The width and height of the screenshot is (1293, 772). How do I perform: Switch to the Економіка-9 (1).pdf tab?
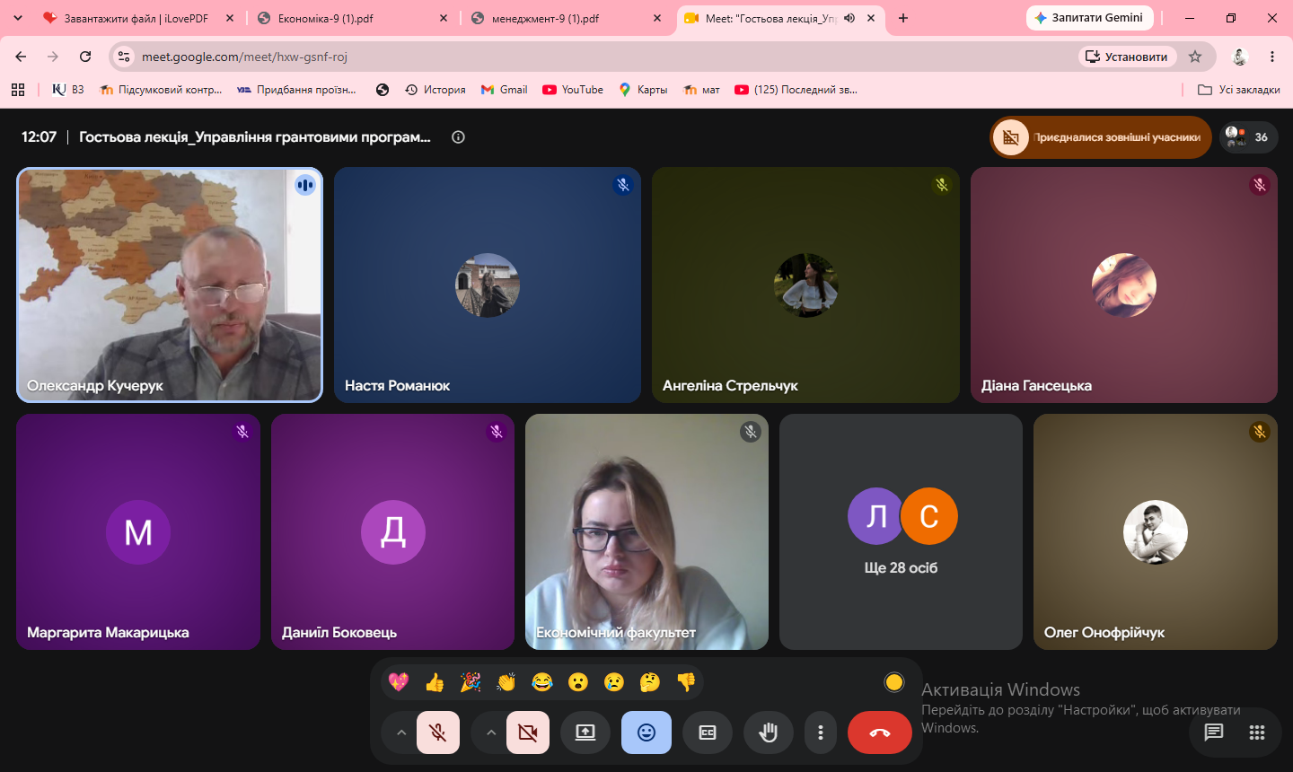[352, 18]
